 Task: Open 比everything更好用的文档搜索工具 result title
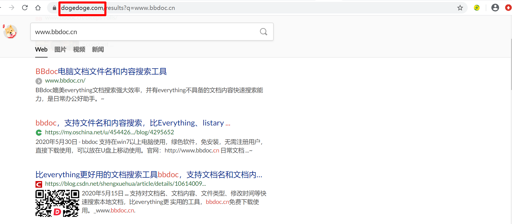[x=149, y=175]
